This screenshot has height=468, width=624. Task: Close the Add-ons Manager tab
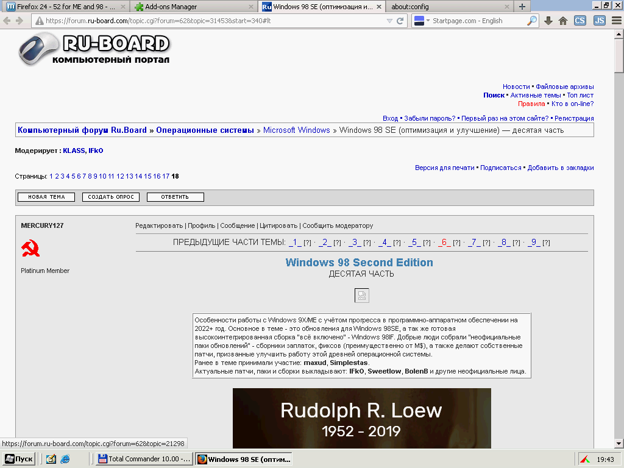click(x=250, y=7)
